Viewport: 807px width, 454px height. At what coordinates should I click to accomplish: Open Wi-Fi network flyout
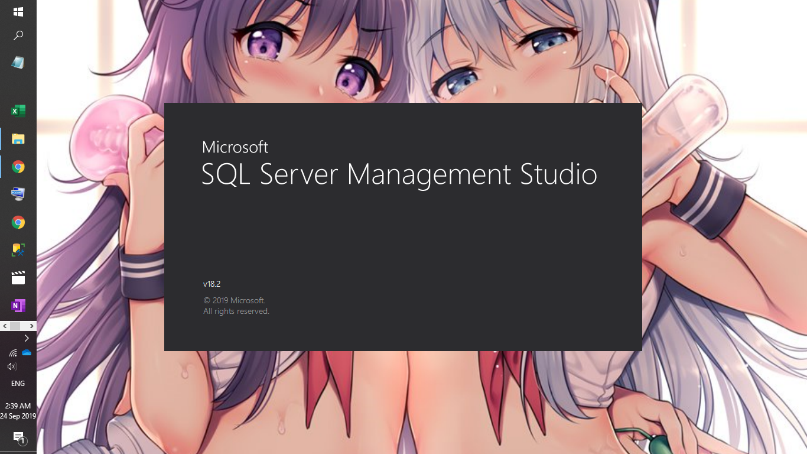pyautogui.click(x=12, y=353)
